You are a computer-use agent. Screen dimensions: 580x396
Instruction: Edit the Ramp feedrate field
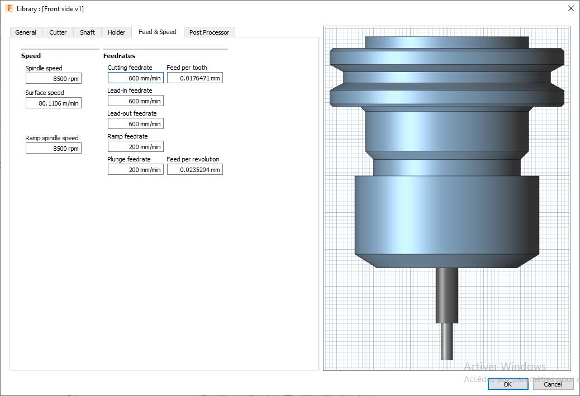pyautogui.click(x=136, y=147)
